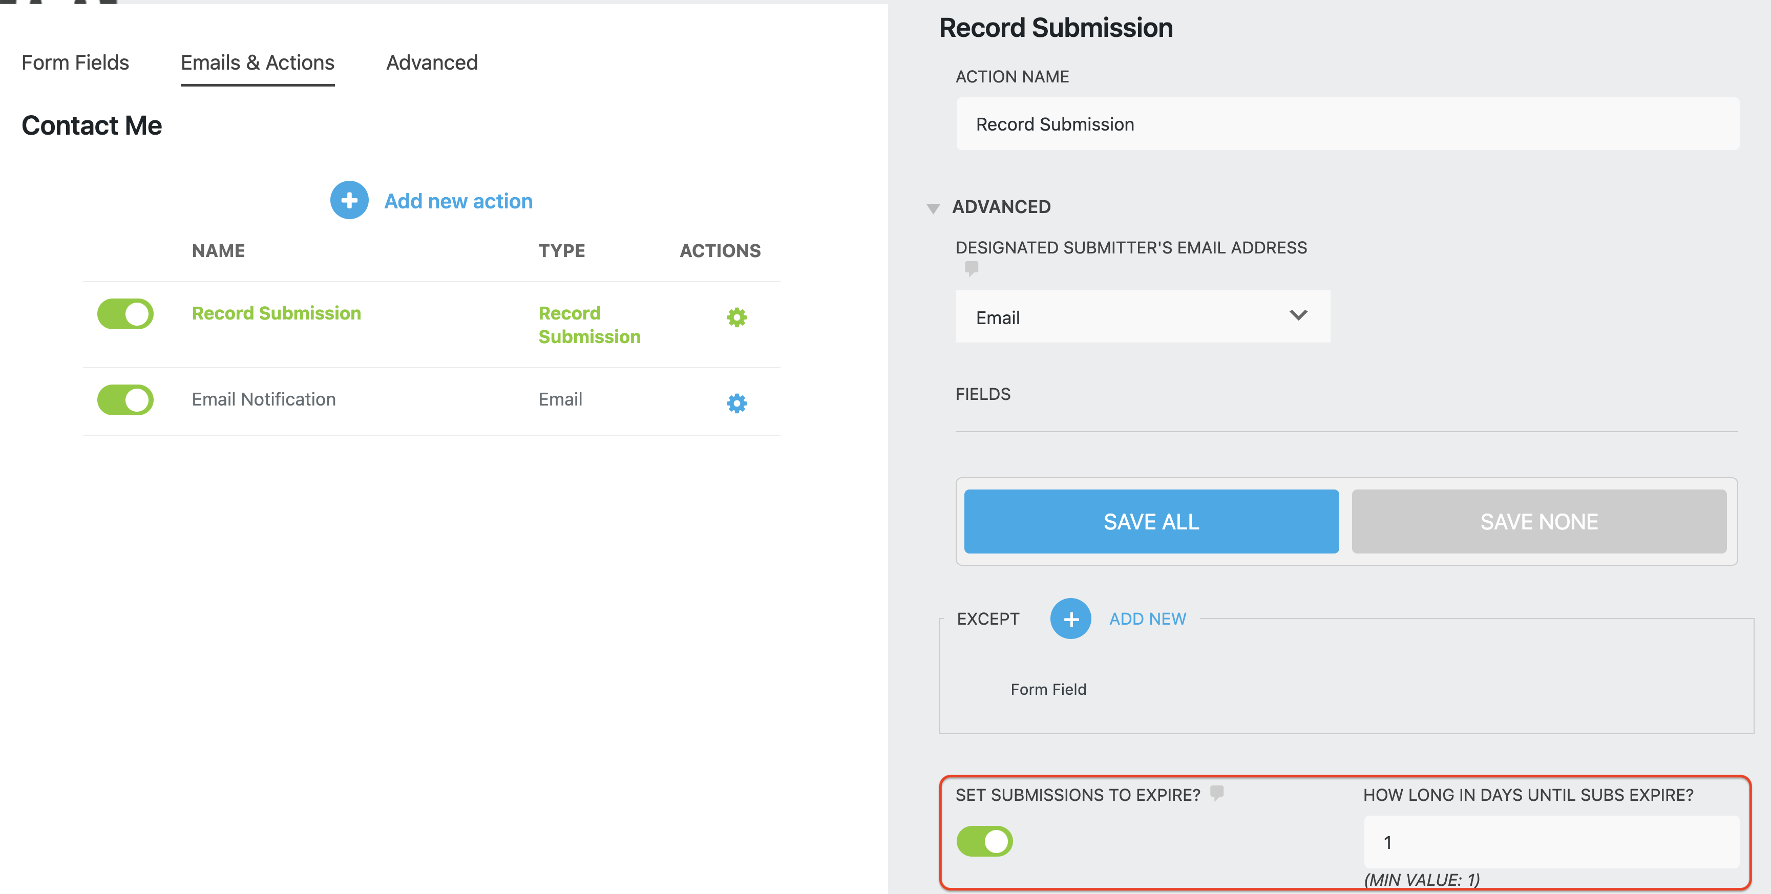The height and width of the screenshot is (894, 1771).
Task: Open settings gear for Email Notification
Action: [x=736, y=402]
